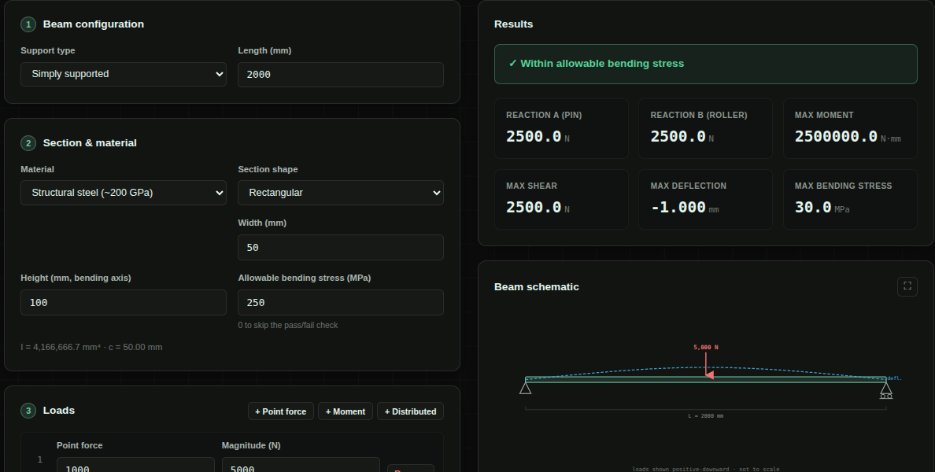935x472 pixels.
Task: Click the 'Beam schematic' heading
Action: tap(537, 286)
